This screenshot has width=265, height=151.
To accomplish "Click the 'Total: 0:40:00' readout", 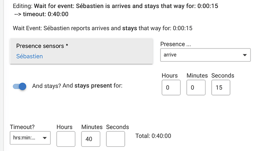I will (153, 136).
